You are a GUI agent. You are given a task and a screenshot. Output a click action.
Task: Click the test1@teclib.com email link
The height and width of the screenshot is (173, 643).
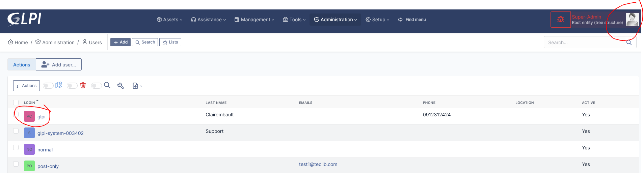click(318, 164)
